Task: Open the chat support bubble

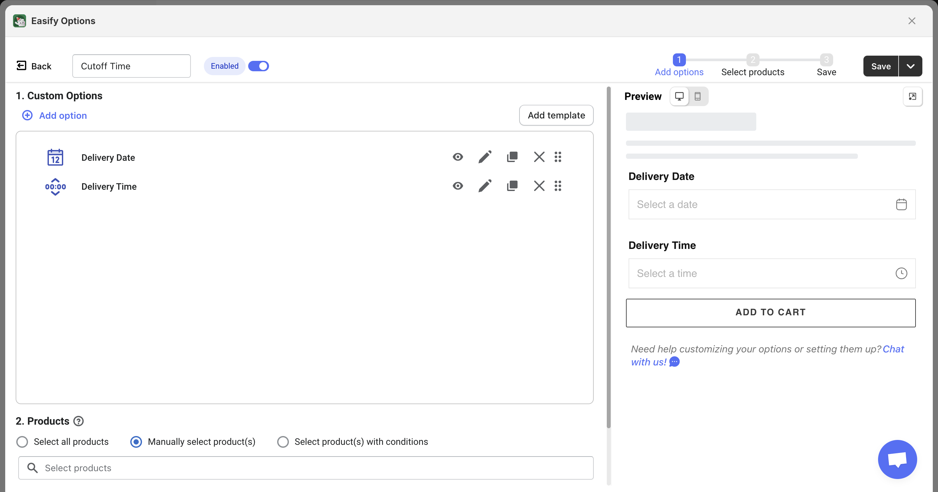Action: (897, 459)
